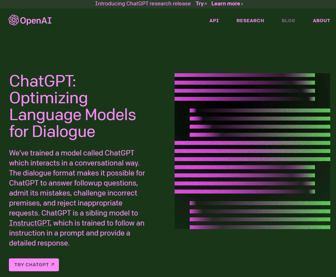Open the ABOUT menu item

coord(321,21)
